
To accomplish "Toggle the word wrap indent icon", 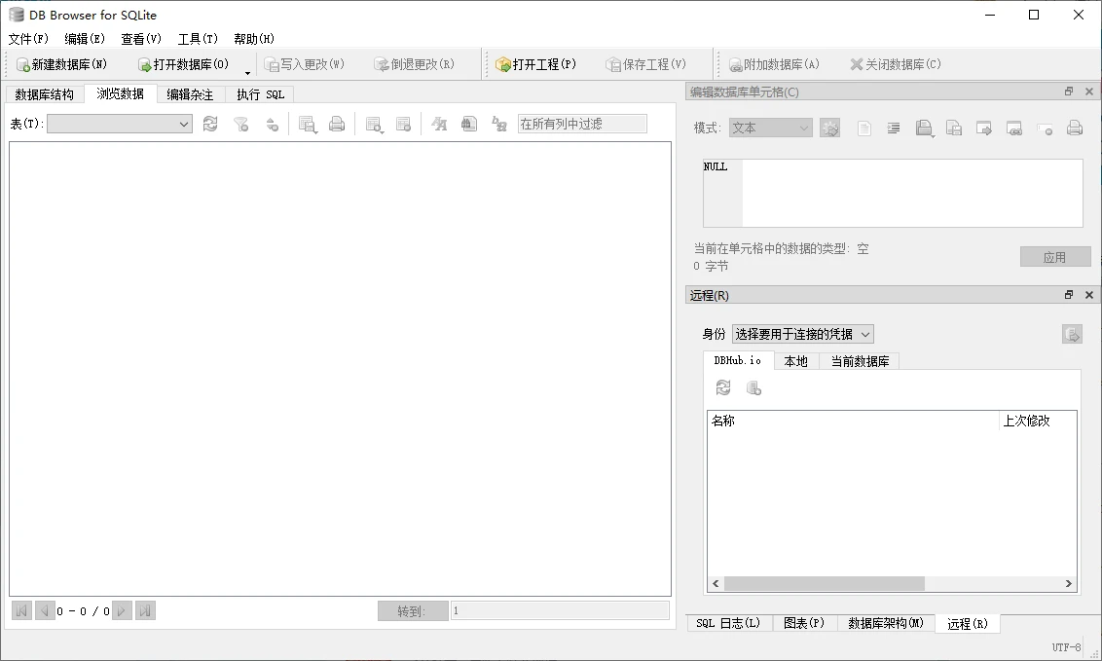I will [894, 128].
